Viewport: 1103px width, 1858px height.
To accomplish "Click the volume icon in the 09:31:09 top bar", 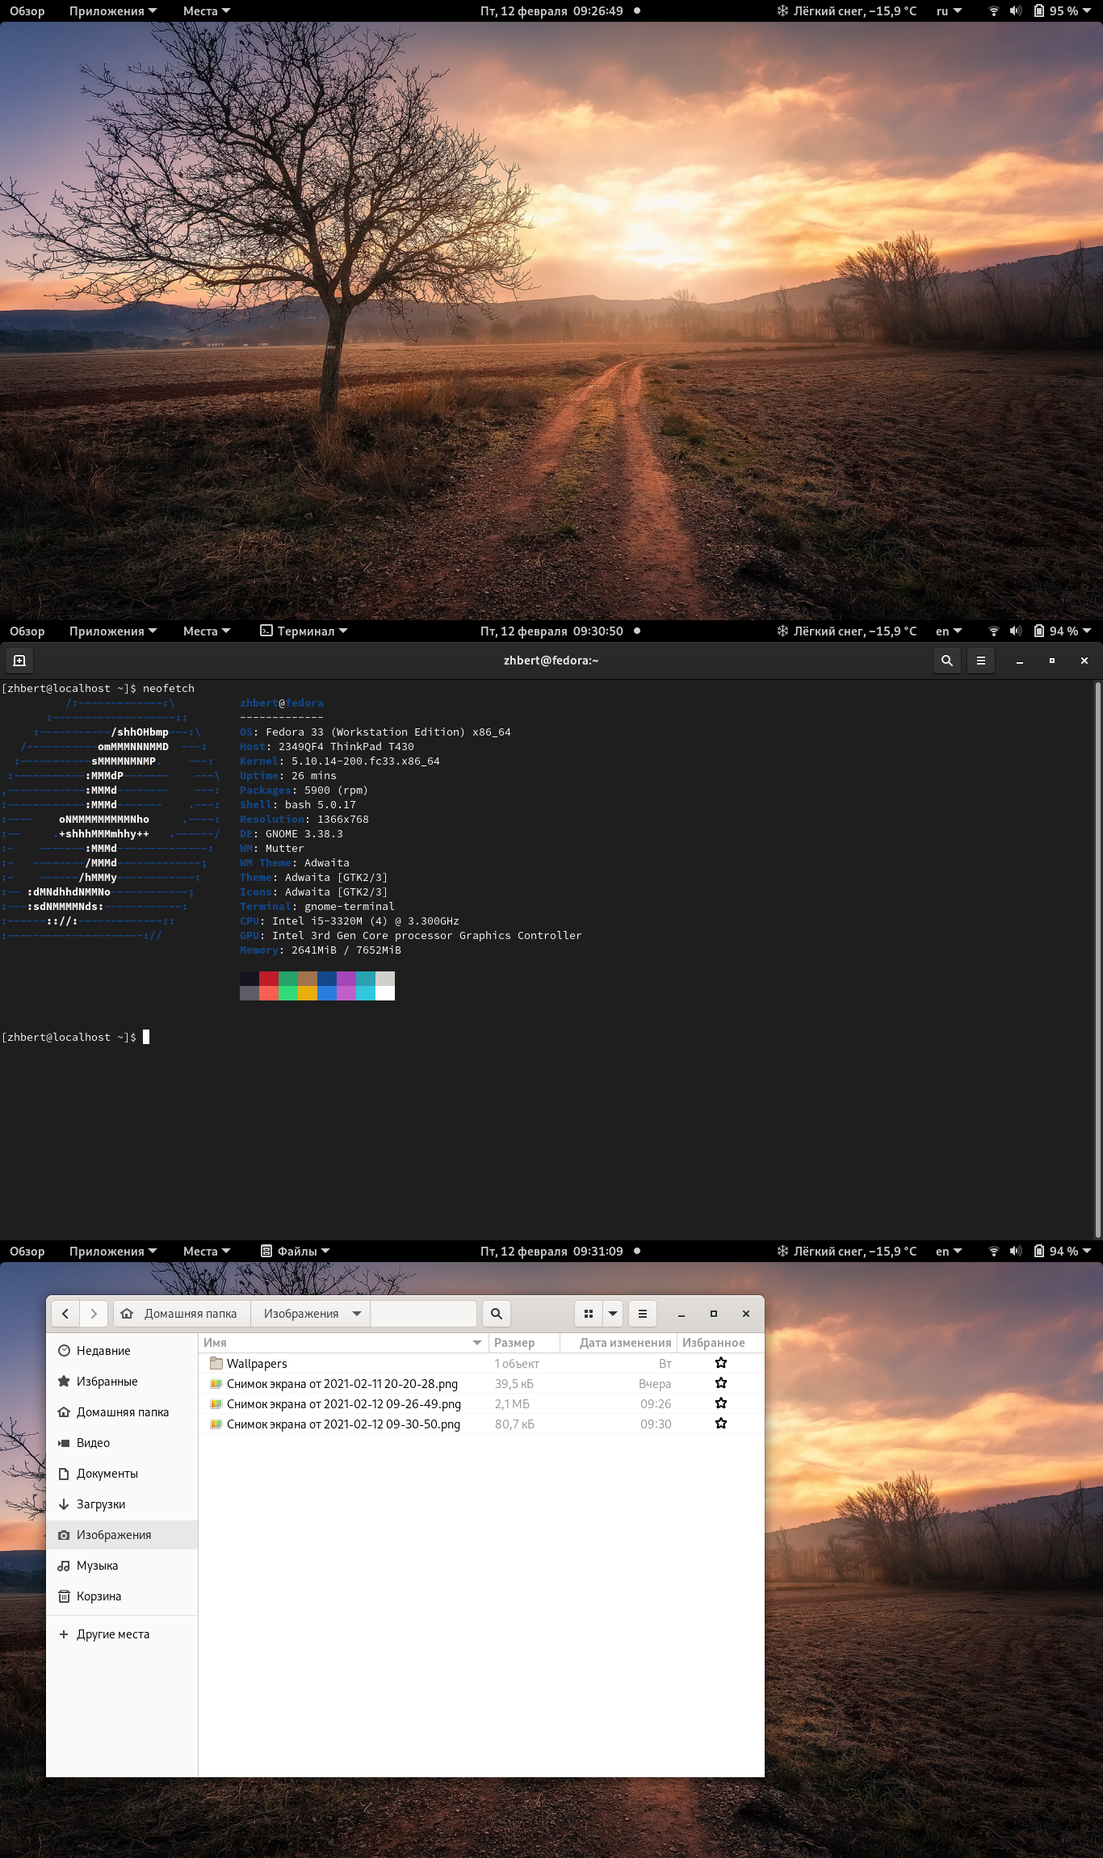I will click(1016, 1252).
